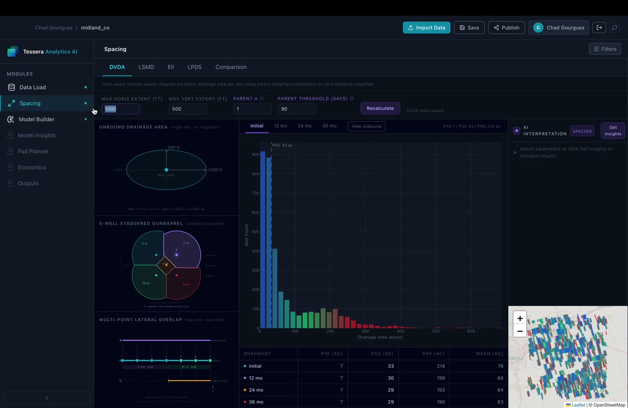Viewport: 628px width, 408px height.
Task: Zoom in on the map
Action: coord(520,318)
